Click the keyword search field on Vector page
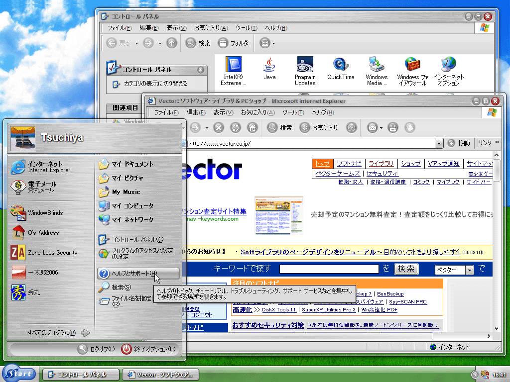Screen dimensions: 510x382 tap(329, 269)
